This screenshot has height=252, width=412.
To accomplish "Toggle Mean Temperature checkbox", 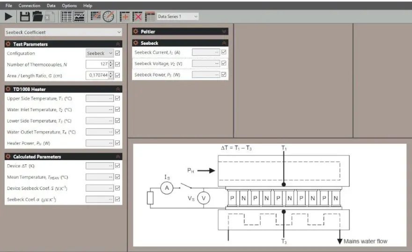I will point(118,177).
